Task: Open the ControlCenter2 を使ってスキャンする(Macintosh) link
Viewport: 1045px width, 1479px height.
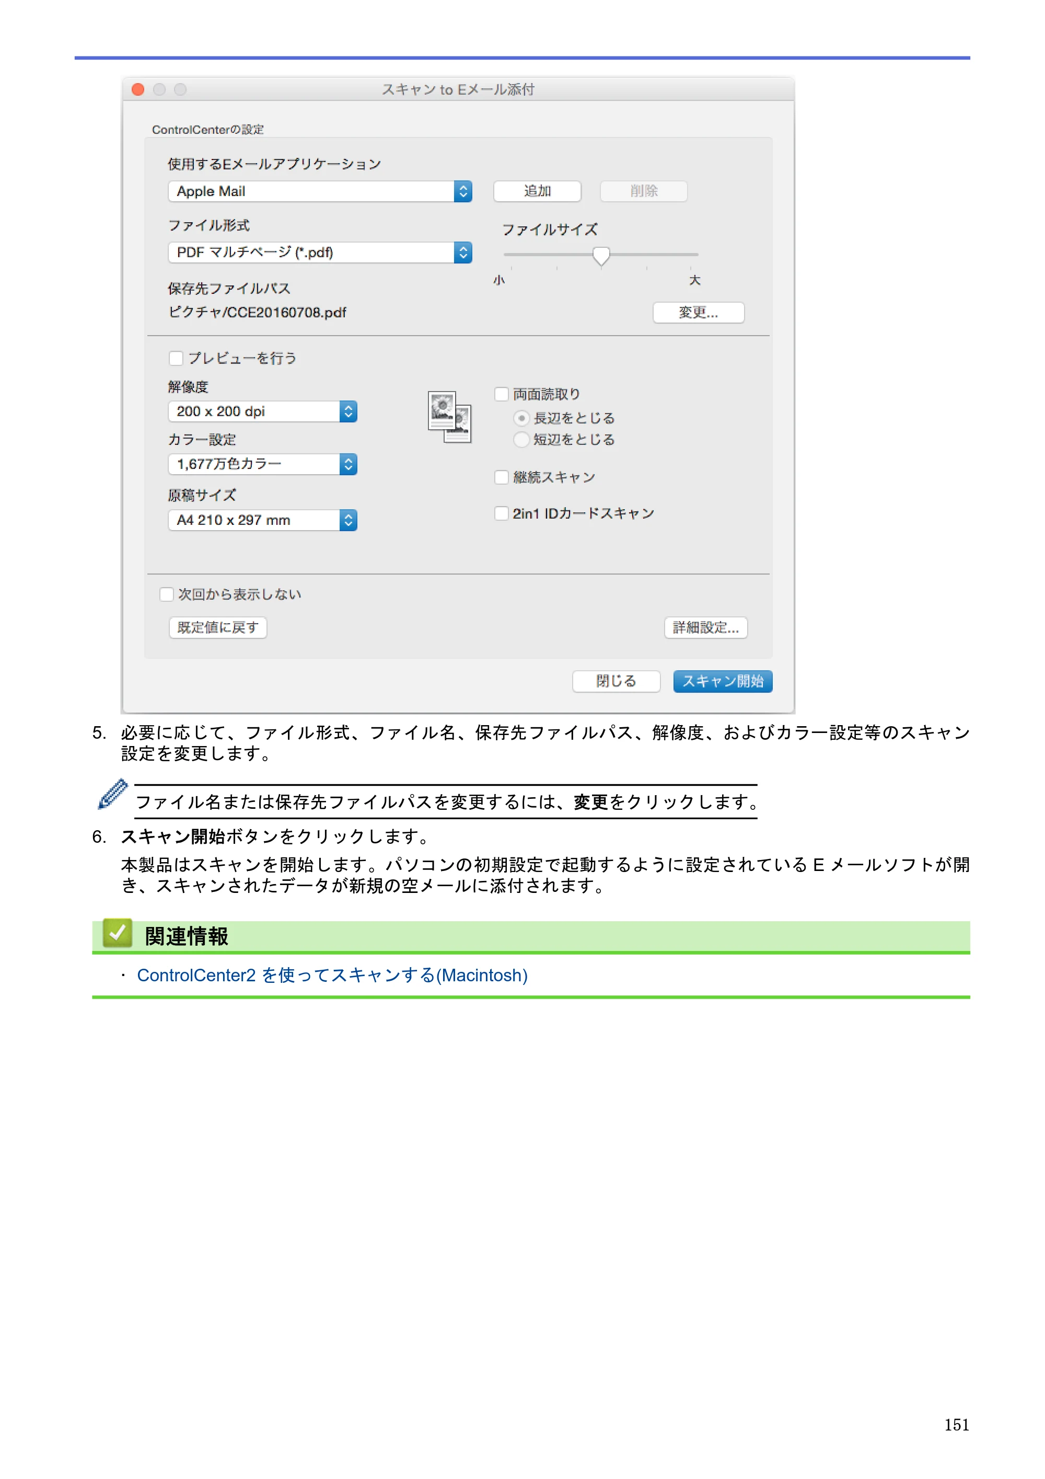Action: [332, 976]
